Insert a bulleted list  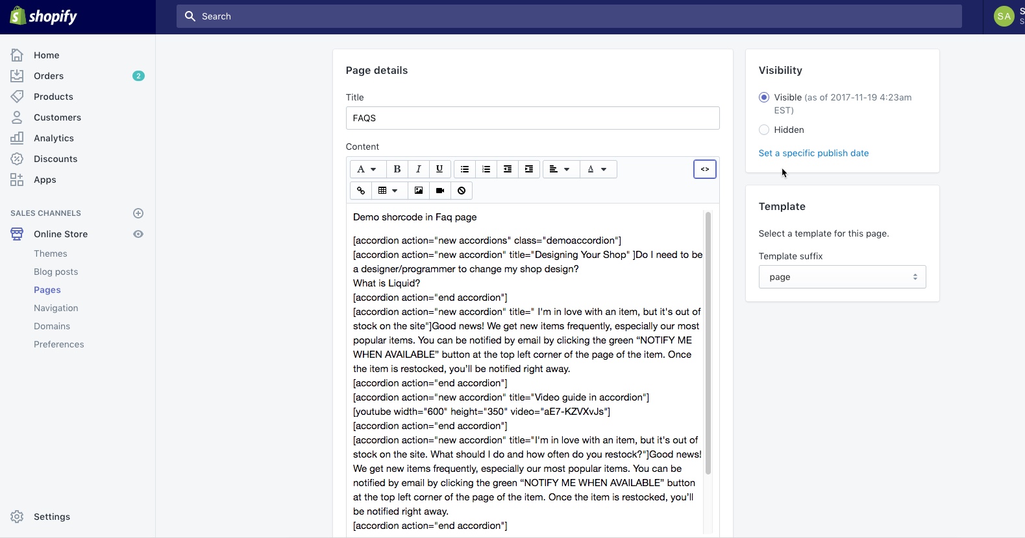coord(465,169)
